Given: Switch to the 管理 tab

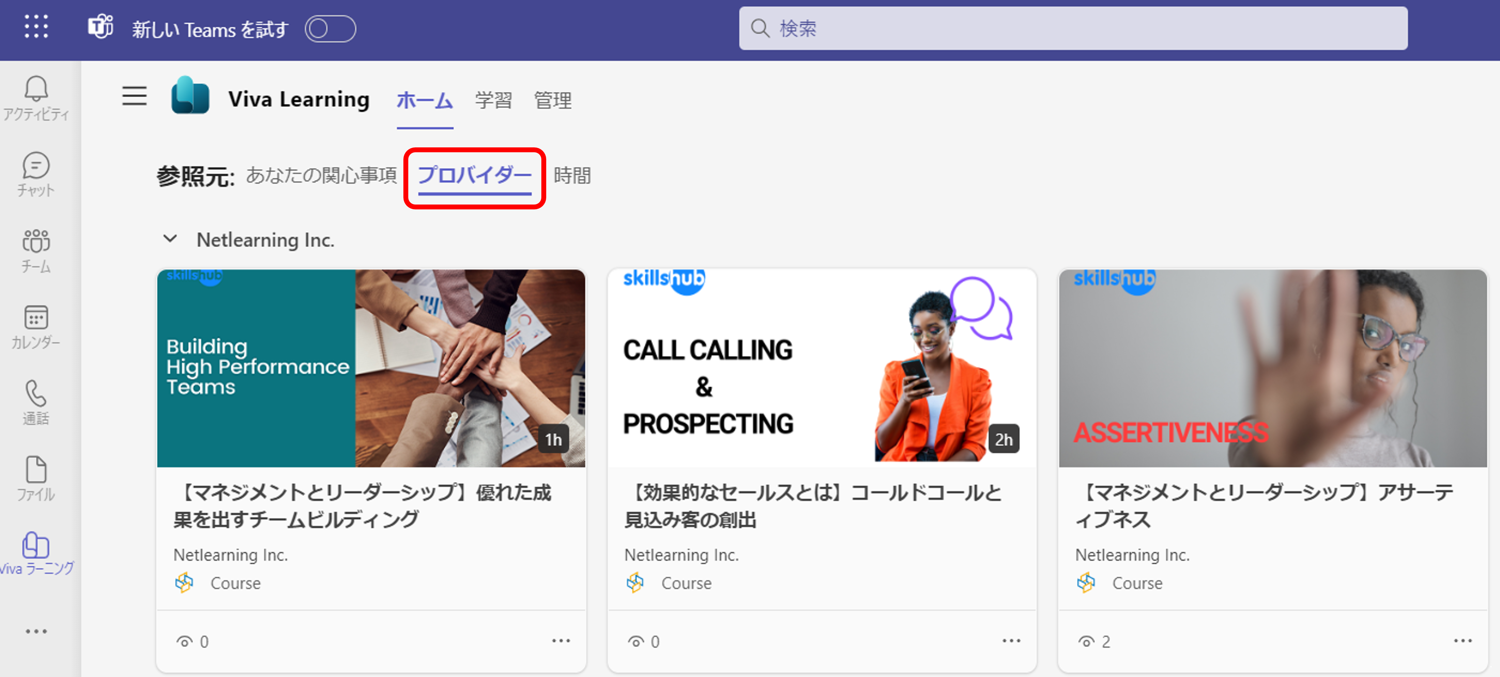Looking at the screenshot, I should coord(552,100).
